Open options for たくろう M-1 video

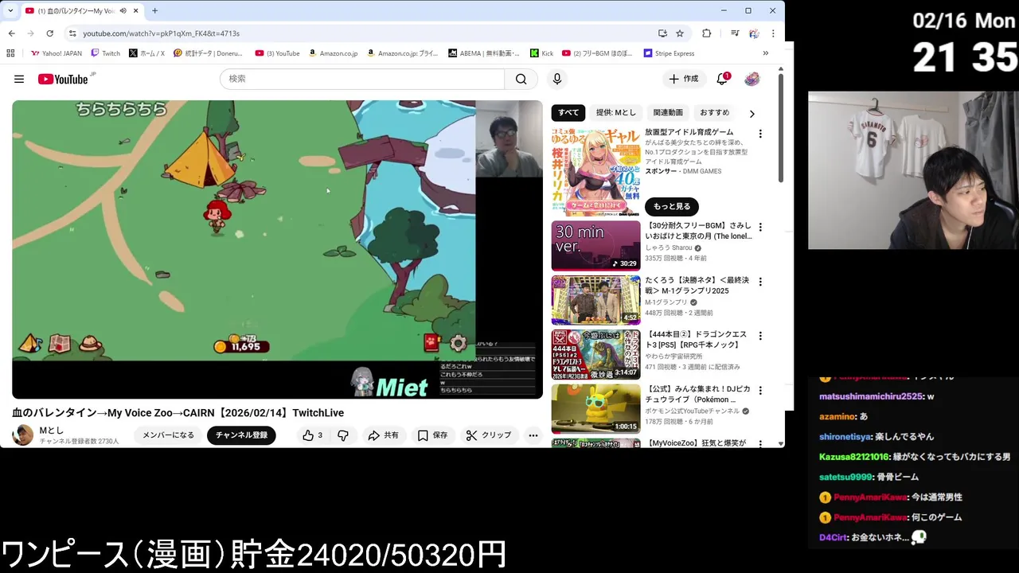tap(760, 282)
